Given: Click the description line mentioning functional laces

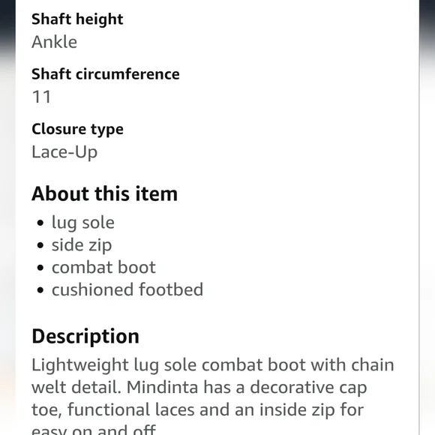Looking at the screenshot, I should coord(197,409).
